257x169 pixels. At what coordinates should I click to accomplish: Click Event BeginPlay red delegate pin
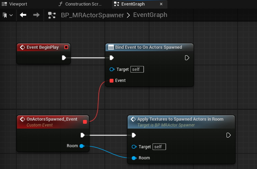(x=66, y=47)
